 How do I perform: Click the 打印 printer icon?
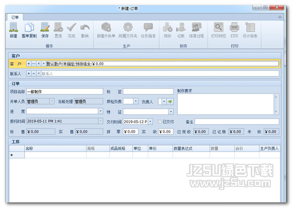click(x=234, y=27)
